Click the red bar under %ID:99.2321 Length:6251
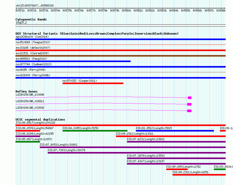233x185 pixels. 199,175
